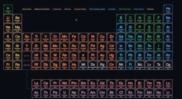182x99 pixels.
Task: Click the Tennessine (Ts) tile
Action: click(158, 65)
